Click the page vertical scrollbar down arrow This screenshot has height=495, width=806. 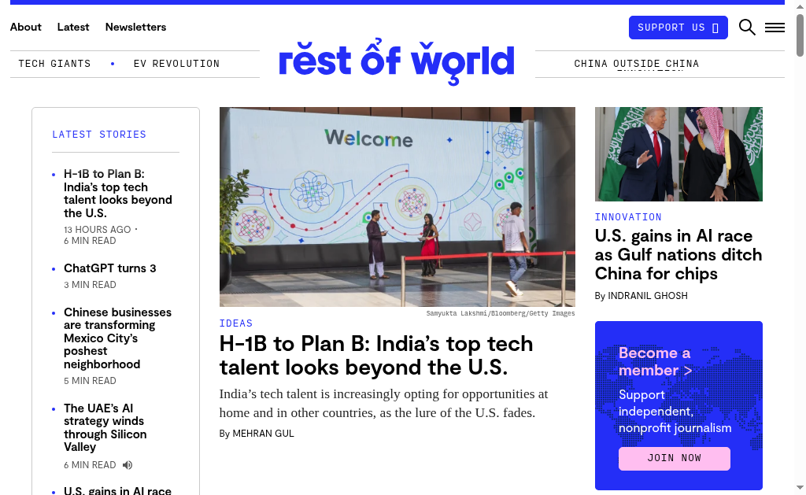pyautogui.click(x=800, y=488)
